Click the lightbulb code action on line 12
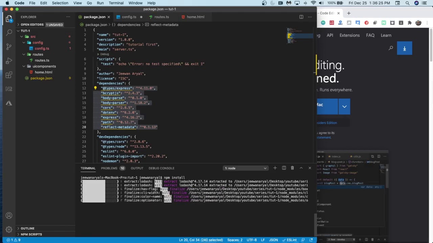This screenshot has height=243, width=433. point(95,88)
